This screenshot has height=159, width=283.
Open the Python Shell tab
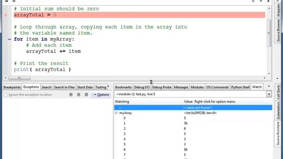240,87
